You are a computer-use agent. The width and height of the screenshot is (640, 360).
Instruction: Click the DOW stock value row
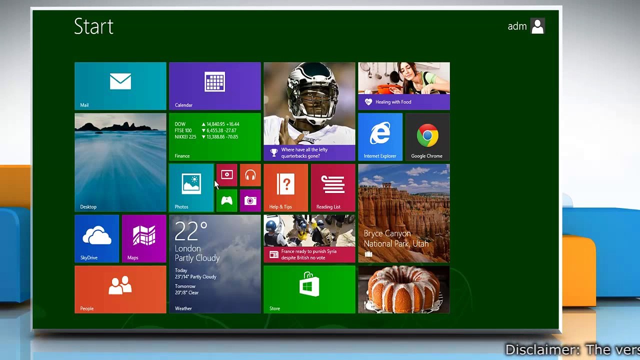click(x=207, y=124)
